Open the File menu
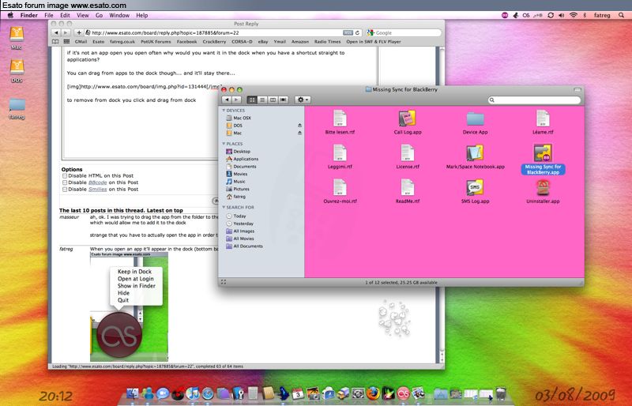The height and width of the screenshot is (406, 632). click(49, 15)
